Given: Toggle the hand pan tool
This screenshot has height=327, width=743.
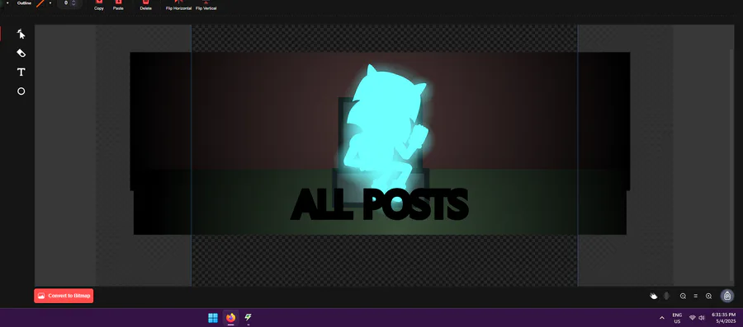Looking at the screenshot, I should pos(654,297).
